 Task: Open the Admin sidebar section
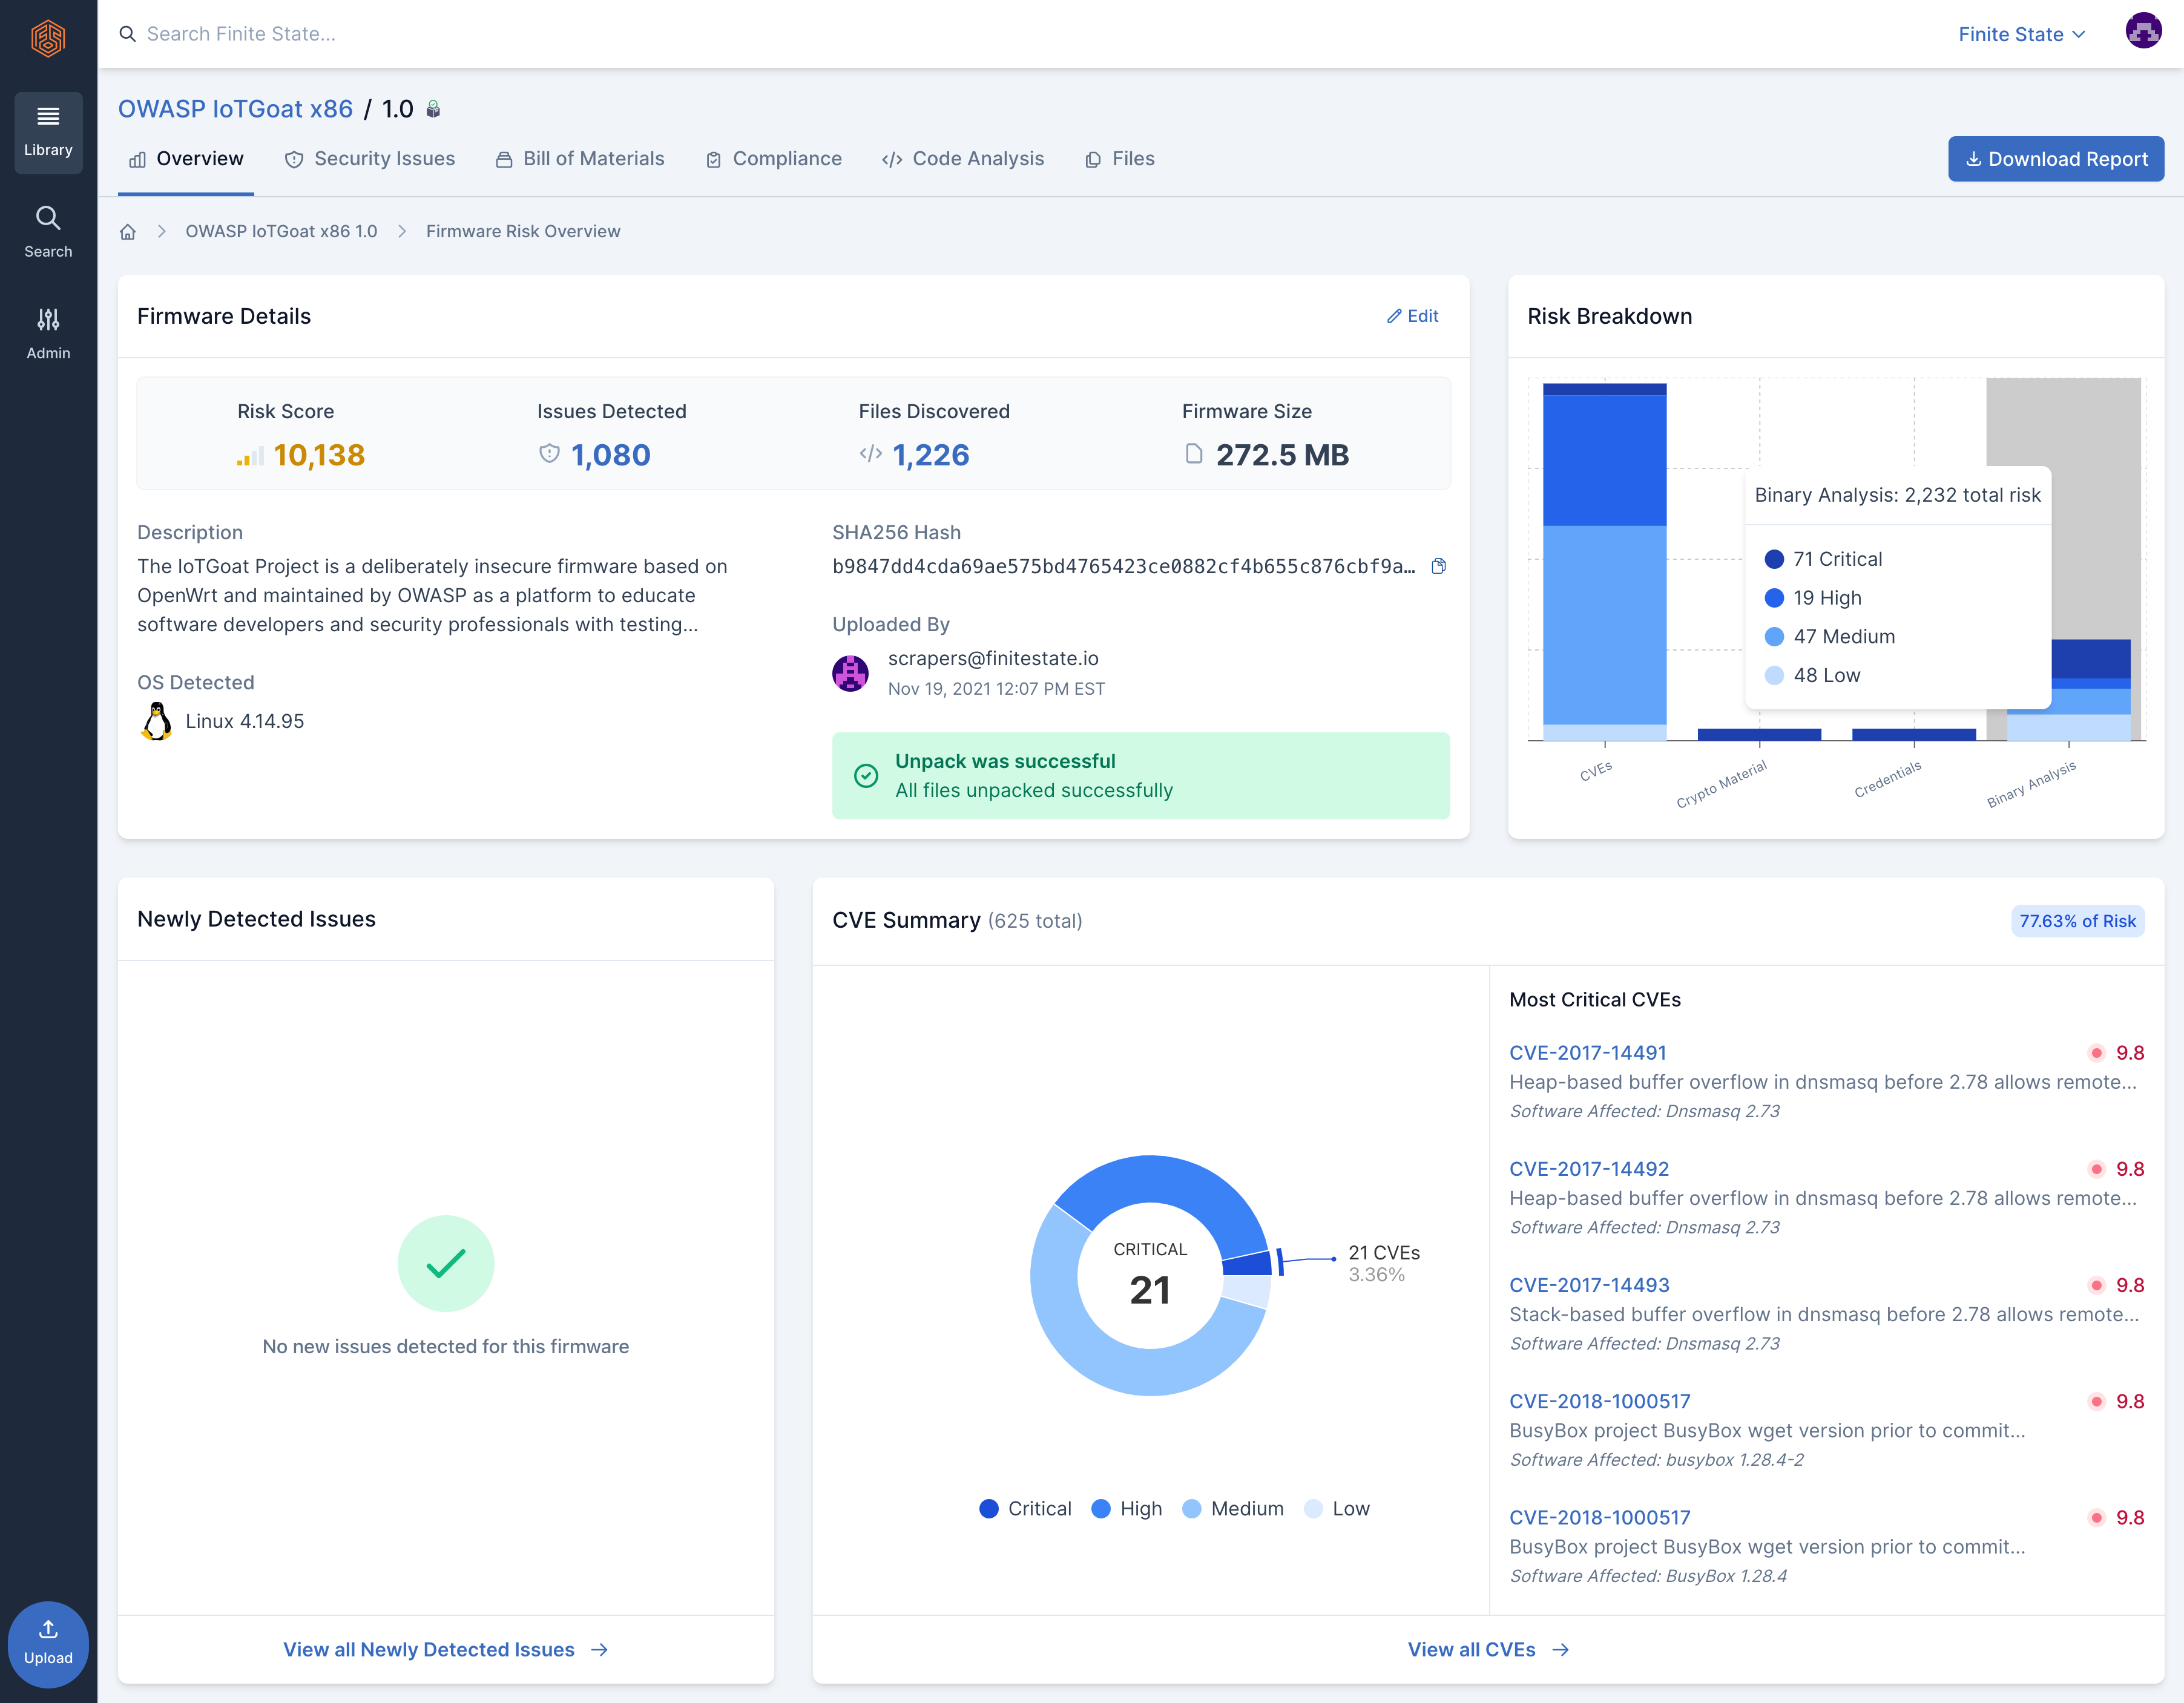point(48,333)
